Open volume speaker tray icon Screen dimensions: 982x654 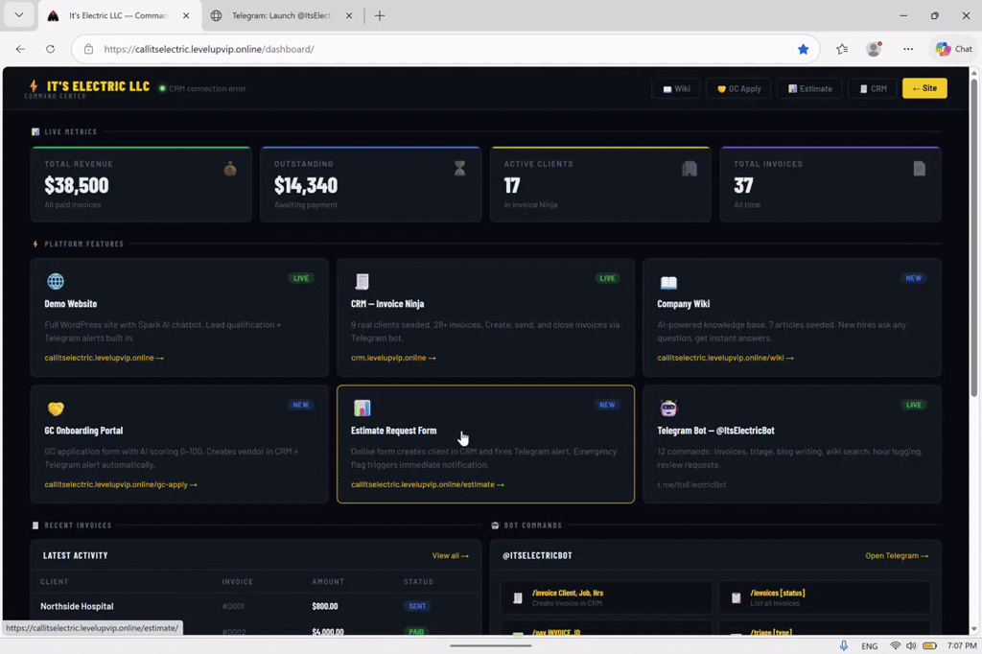coord(911,645)
